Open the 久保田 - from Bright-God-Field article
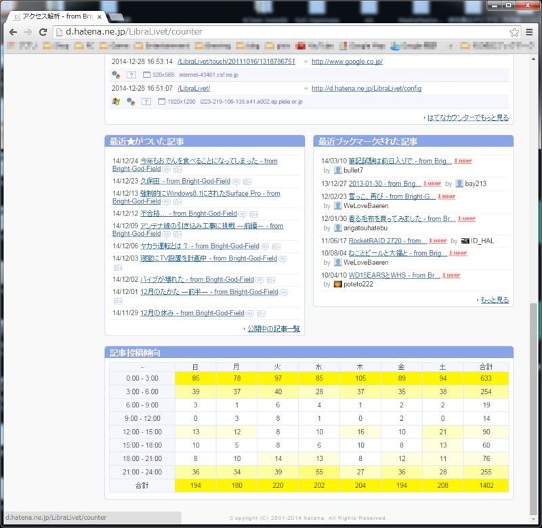 pyautogui.click(x=185, y=181)
